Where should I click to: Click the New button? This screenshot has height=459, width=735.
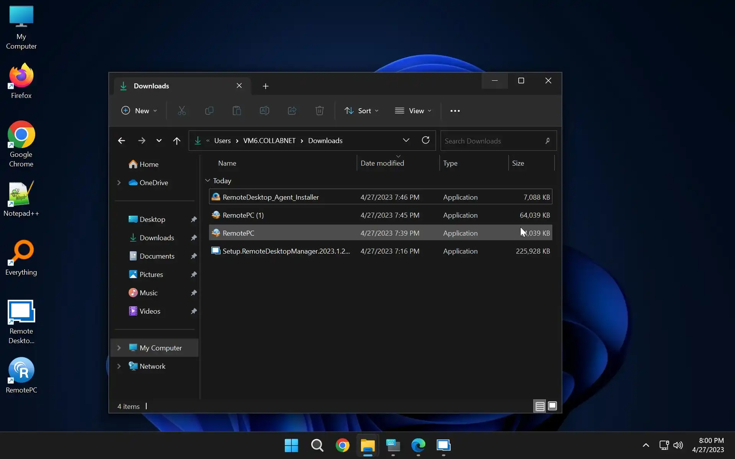(139, 111)
